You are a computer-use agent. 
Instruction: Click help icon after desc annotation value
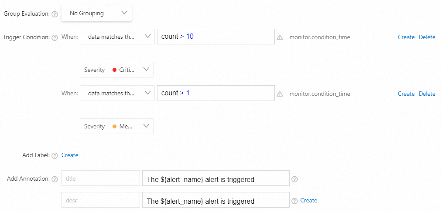click(294, 201)
